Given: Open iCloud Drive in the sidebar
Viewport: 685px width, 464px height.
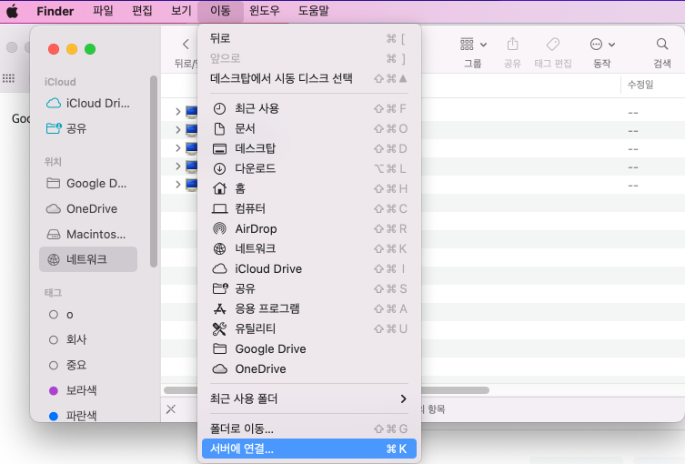Looking at the screenshot, I should point(88,103).
